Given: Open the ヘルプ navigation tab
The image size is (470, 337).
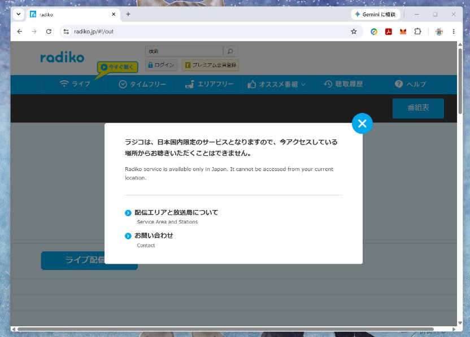Looking at the screenshot, I should [x=410, y=84].
